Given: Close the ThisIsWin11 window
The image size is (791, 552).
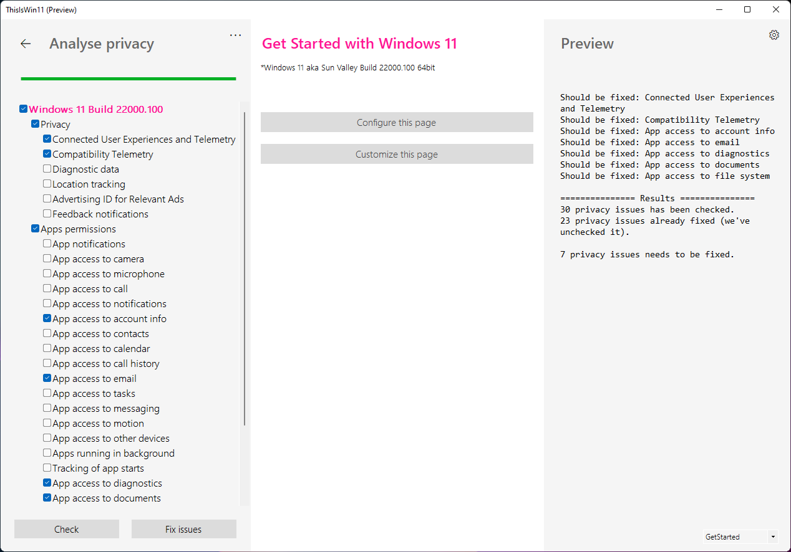Looking at the screenshot, I should coord(776,9).
